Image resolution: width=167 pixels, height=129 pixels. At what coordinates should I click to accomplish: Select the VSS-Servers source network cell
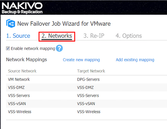19,96
